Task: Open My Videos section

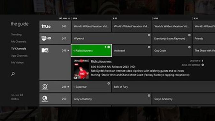Action: pyautogui.click(x=17, y=62)
